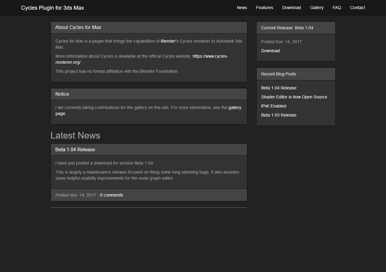Image resolution: width=386 pixels, height=272 pixels.
Task: Open the IPv6 Enabled blog post
Action: (274, 106)
